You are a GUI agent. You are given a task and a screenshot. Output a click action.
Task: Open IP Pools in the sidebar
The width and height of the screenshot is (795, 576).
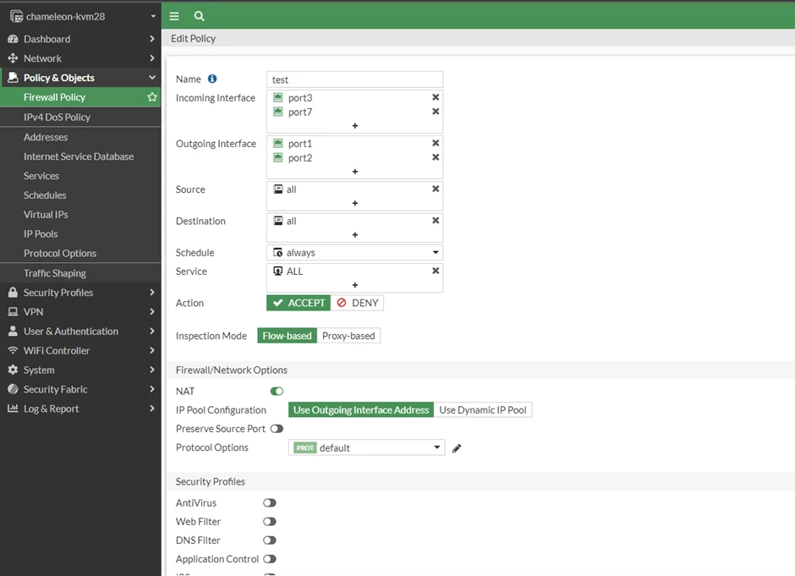80,233
